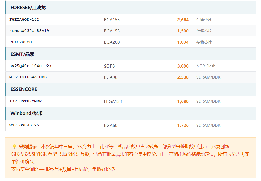
Task: Click FBGA153 package cell
Action: [113, 101]
